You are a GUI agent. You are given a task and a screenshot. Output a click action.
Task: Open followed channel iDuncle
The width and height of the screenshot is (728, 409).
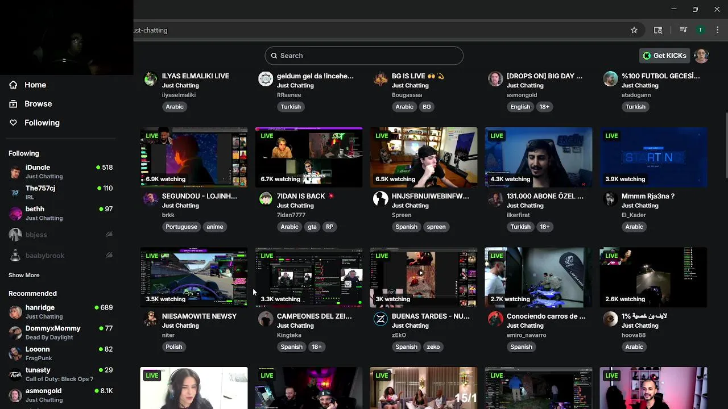click(x=61, y=172)
